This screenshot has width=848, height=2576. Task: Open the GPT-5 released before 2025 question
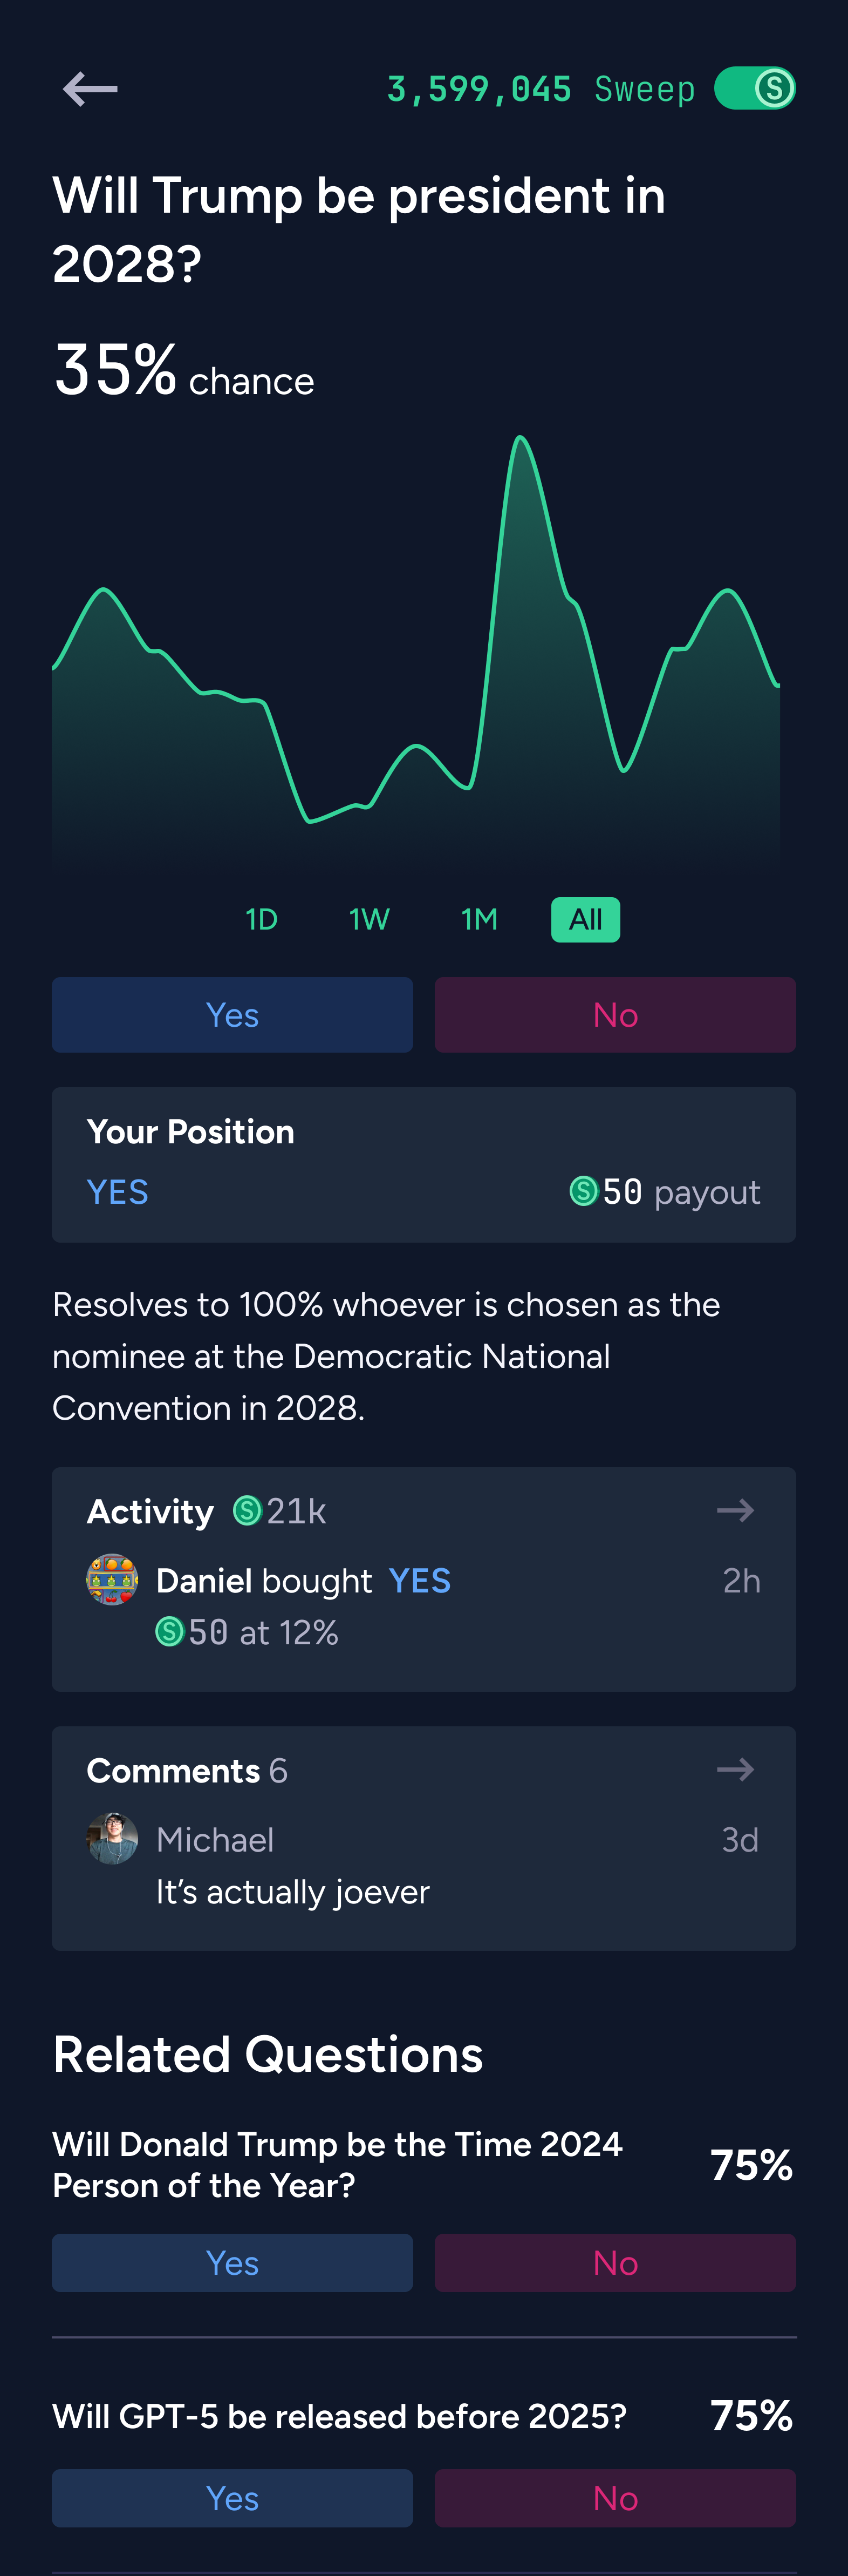coord(340,2415)
